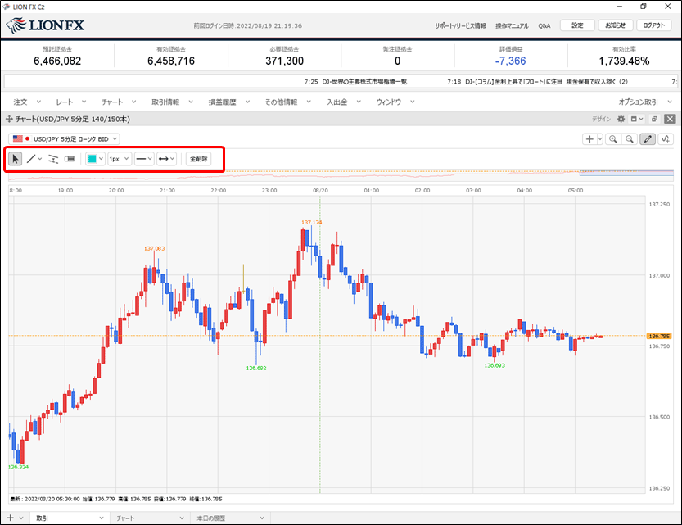Open chart settings gear icon
The image size is (682, 525).
[621, 119]
